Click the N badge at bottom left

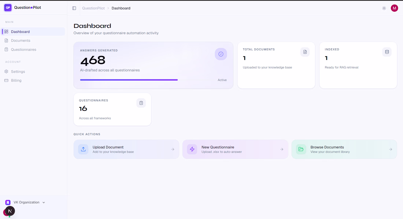pos(10,211)
